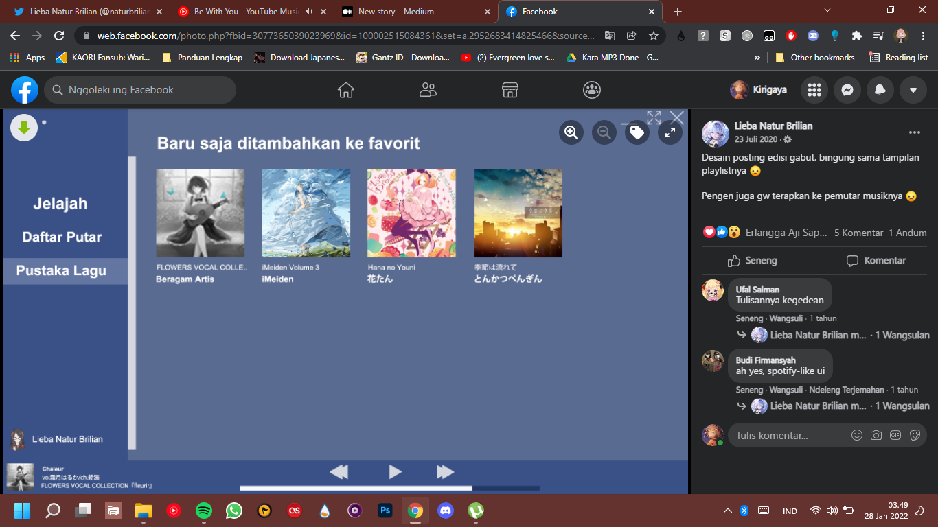Open the Groups icon

point(592,90)
